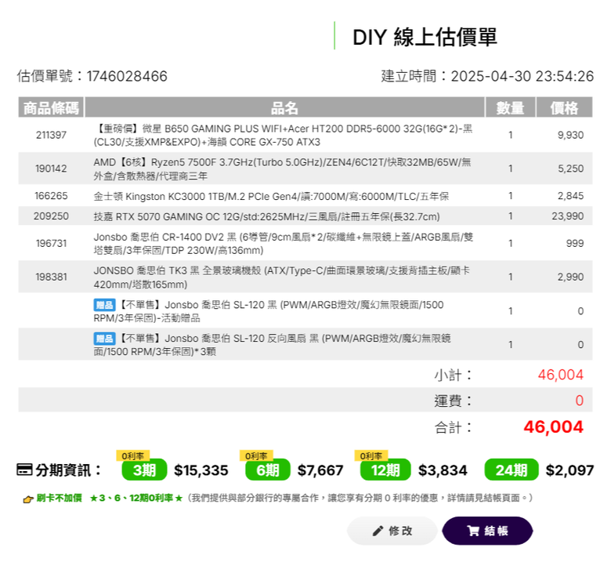Click the 結帳 checkout button
The width and height of the screenshot is (611, 562).
click(x=487, y=531)
